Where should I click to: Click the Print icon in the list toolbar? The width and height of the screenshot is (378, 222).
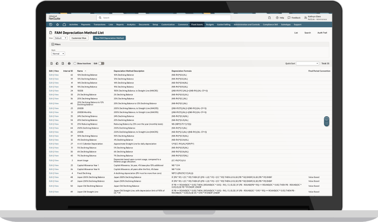(x=69, y=63)
